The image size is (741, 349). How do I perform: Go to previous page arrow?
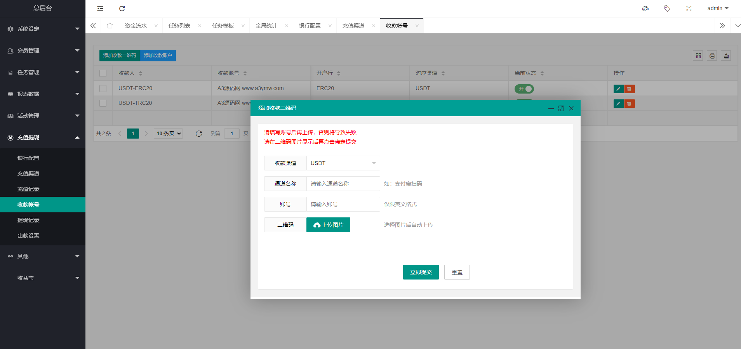point(120,134)
